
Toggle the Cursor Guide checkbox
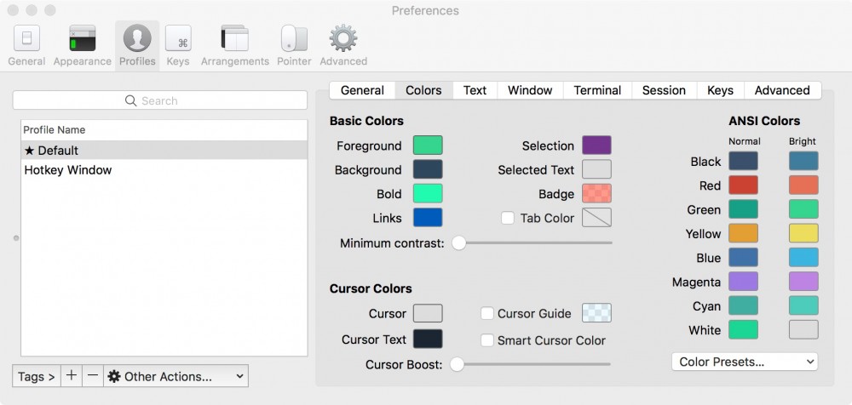point(487,313)
